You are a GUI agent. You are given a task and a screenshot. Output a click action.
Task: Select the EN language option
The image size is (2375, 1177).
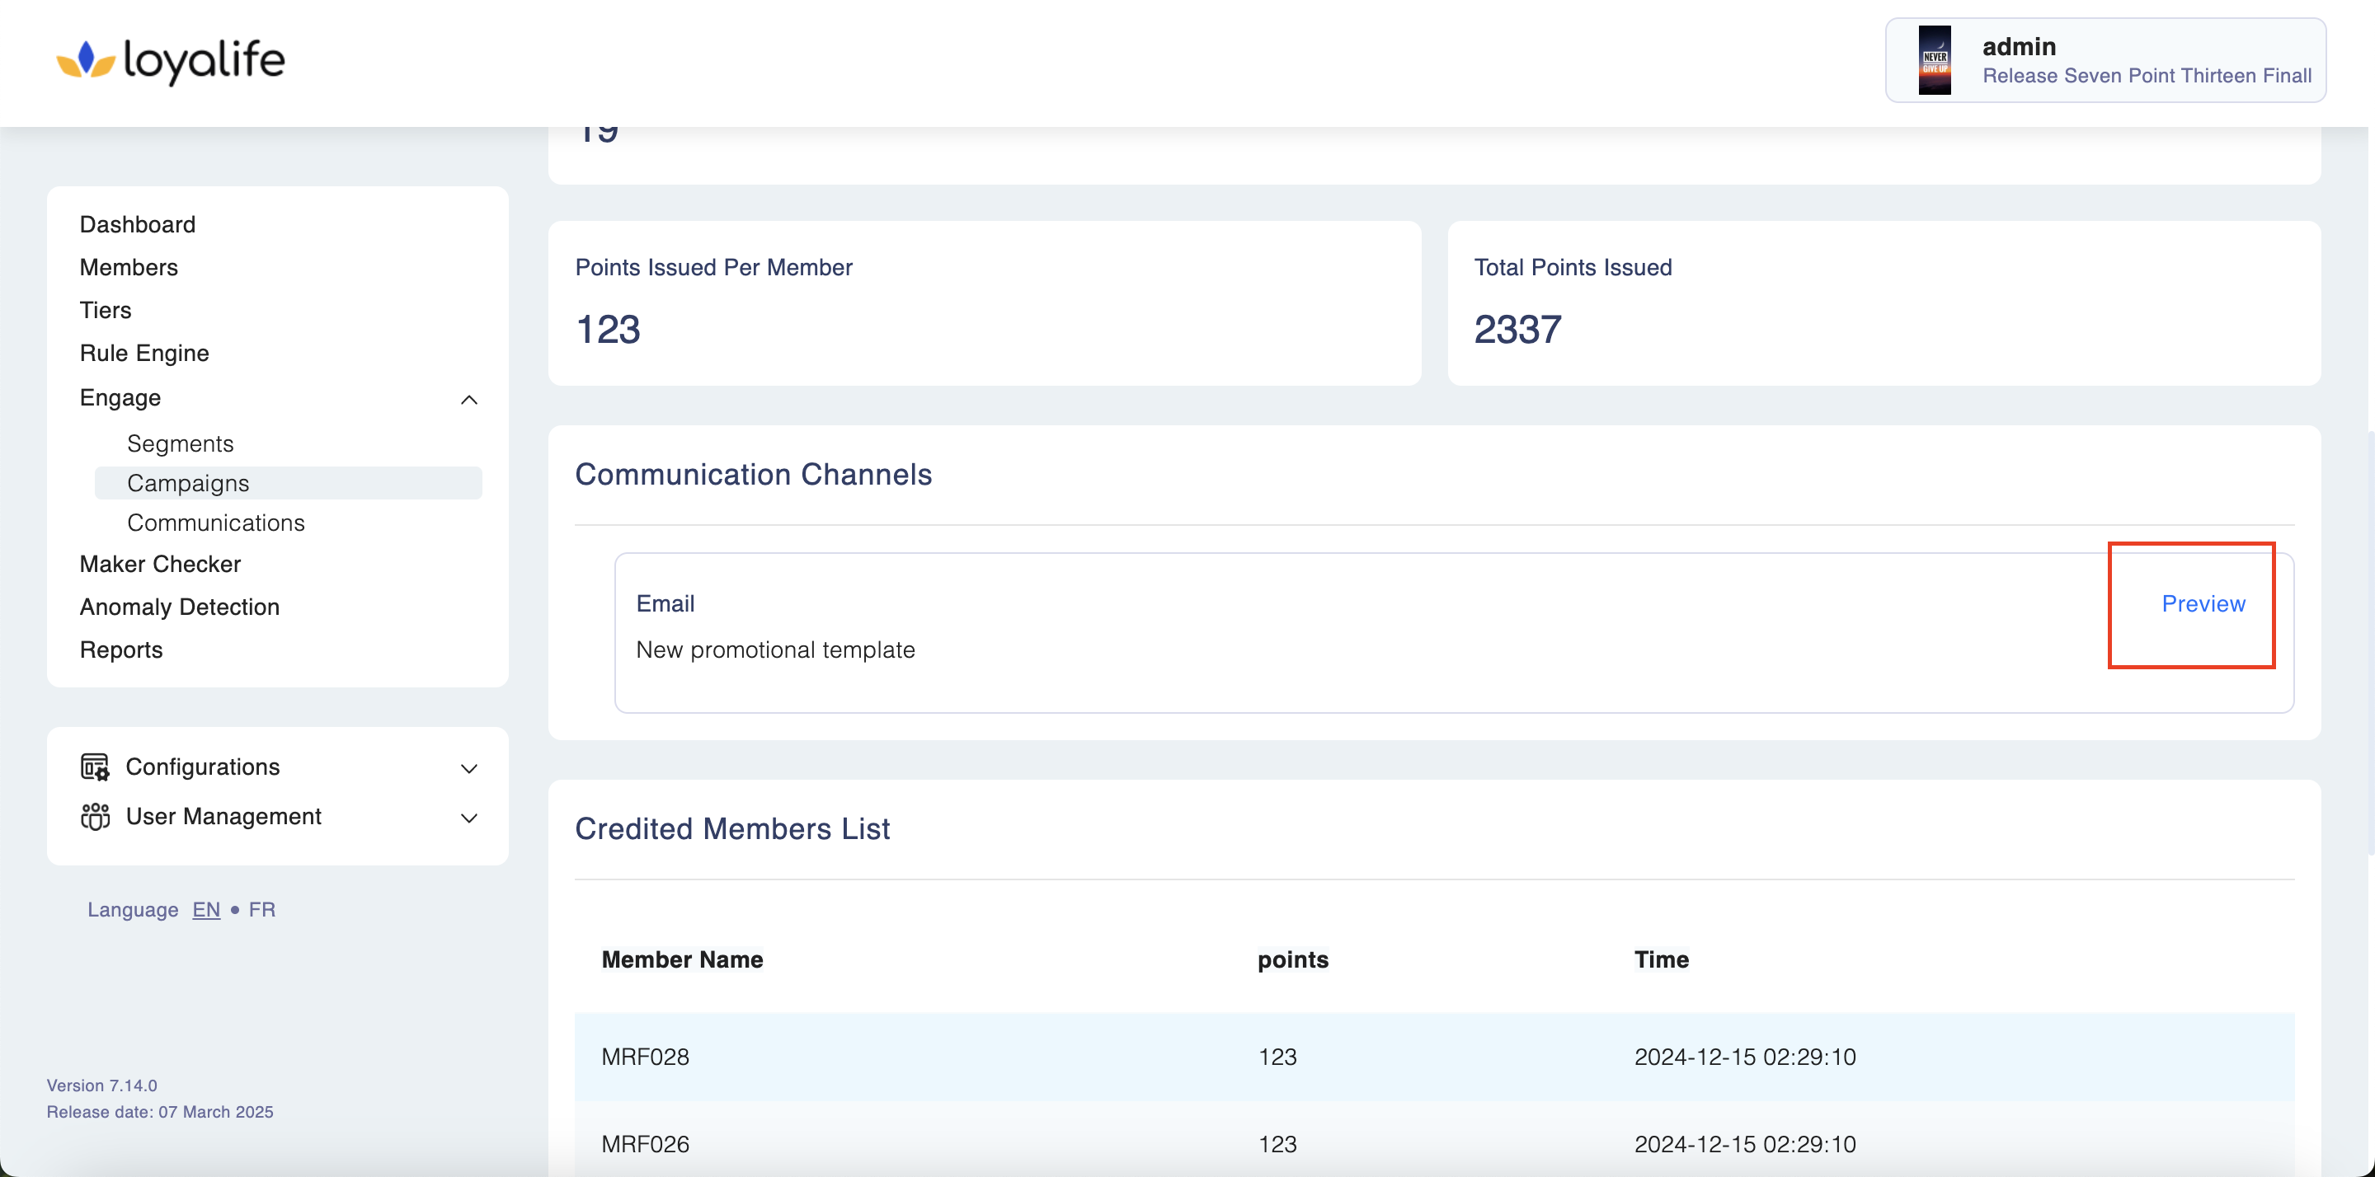[x=205, y=910]
